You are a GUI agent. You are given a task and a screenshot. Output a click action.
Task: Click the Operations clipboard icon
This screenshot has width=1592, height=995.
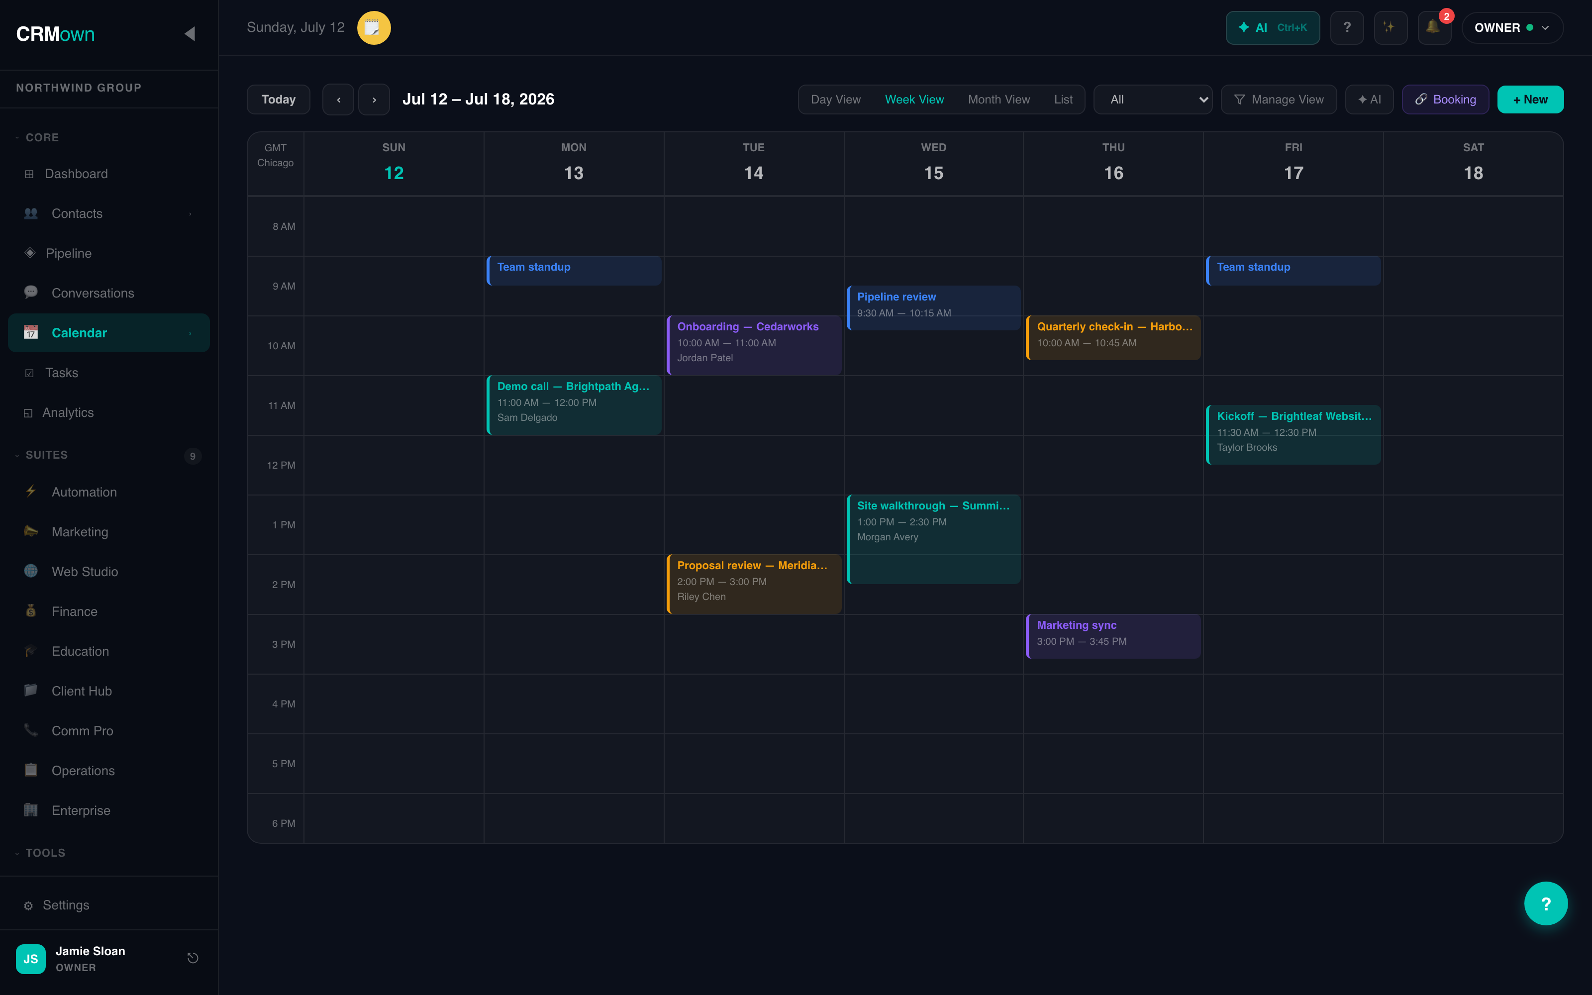click(x=31, y=770)
